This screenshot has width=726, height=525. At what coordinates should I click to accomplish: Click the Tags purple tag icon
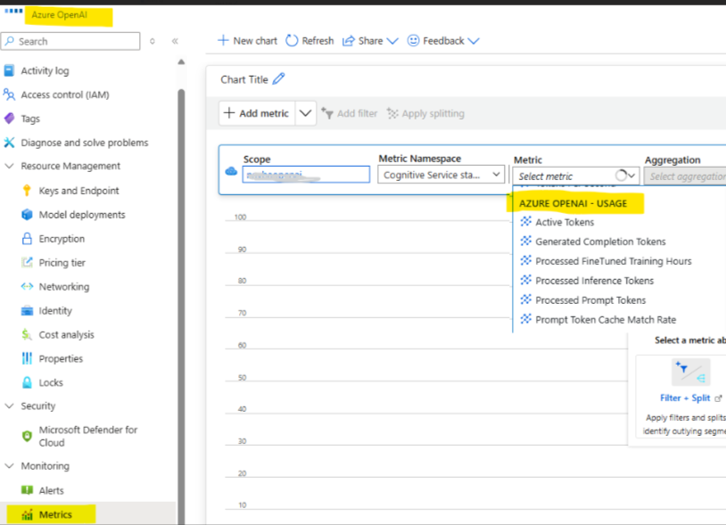[9, 119]
